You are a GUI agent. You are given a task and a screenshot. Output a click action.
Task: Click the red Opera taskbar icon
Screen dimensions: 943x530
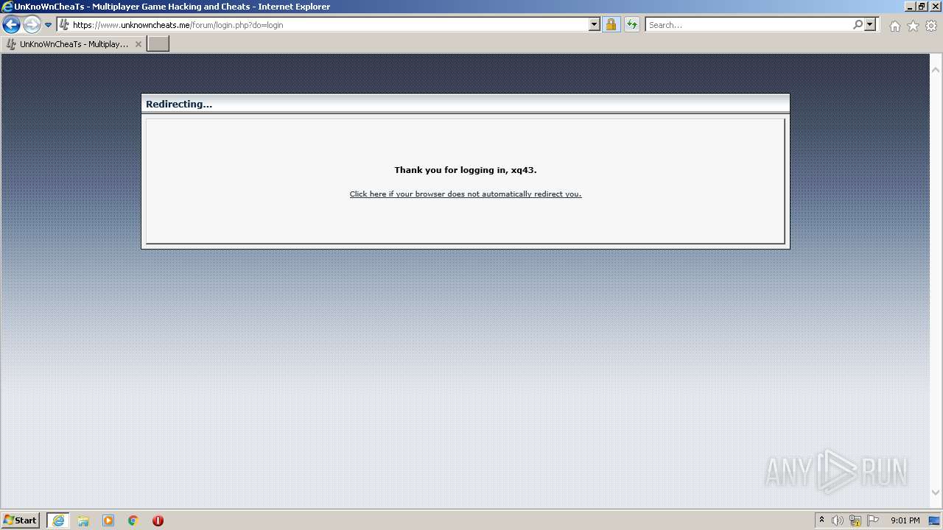click(x=158, y=520)
